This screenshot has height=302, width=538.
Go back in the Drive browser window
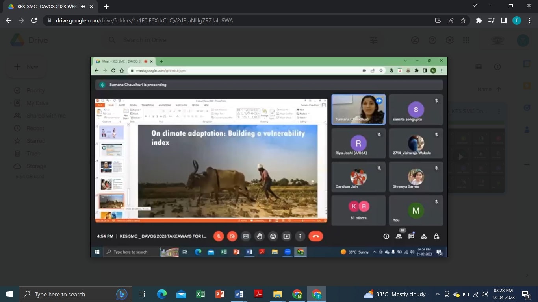tap(9, 20)
